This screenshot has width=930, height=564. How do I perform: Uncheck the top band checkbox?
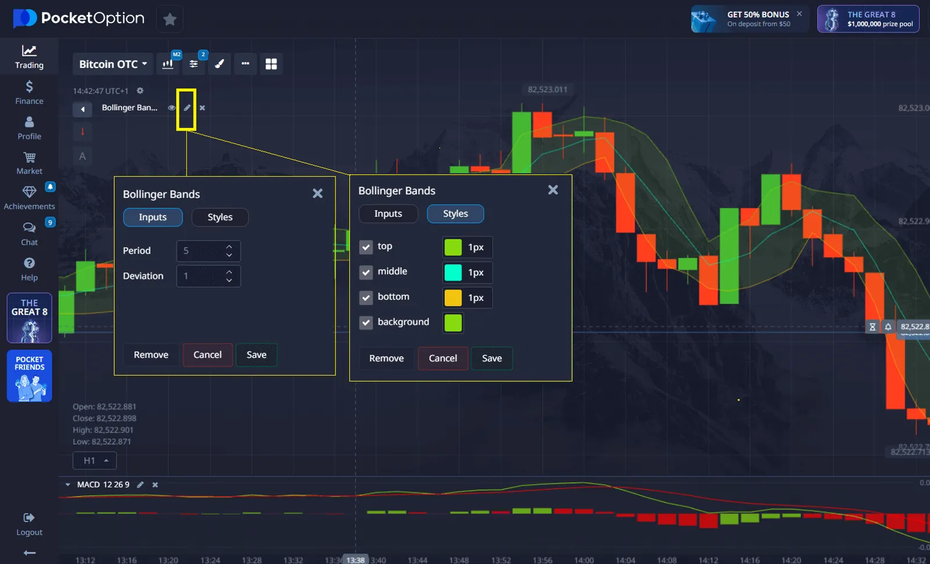[366, 247]
